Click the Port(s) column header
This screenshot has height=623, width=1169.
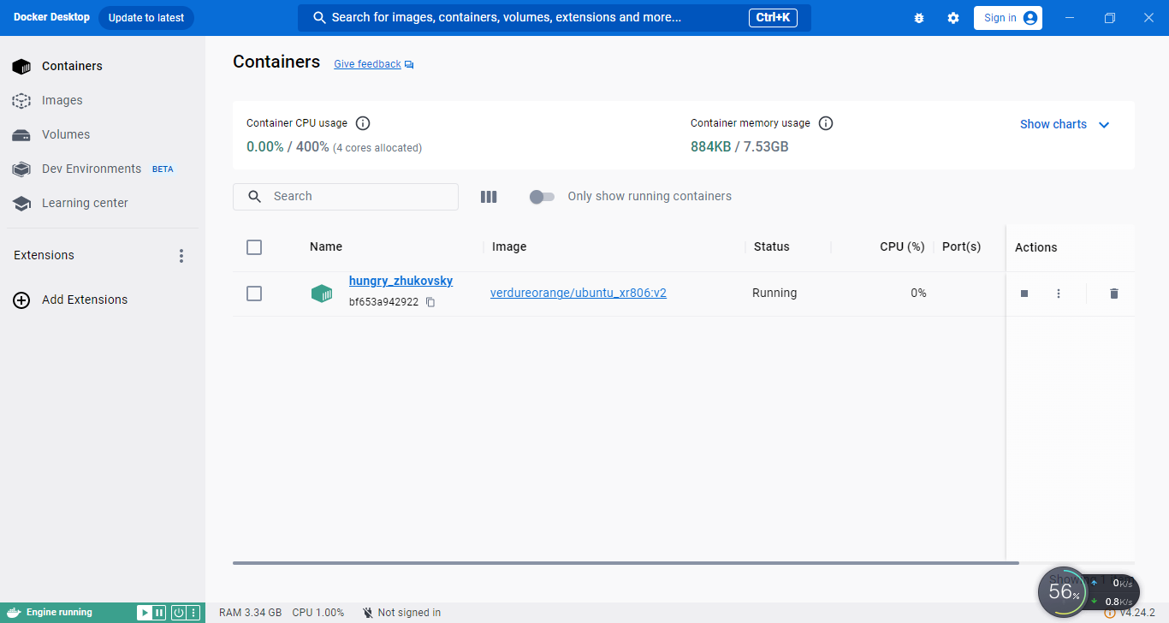961,246
